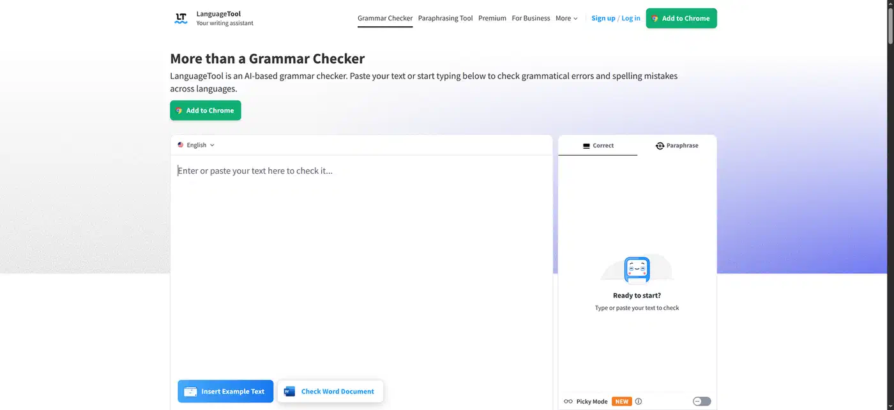Image resolution: width=894 pixels, height=410 pixels.
Task: Click the Picky Mode glasses icon
Action: pyautogui.click(x=568, y=402)
